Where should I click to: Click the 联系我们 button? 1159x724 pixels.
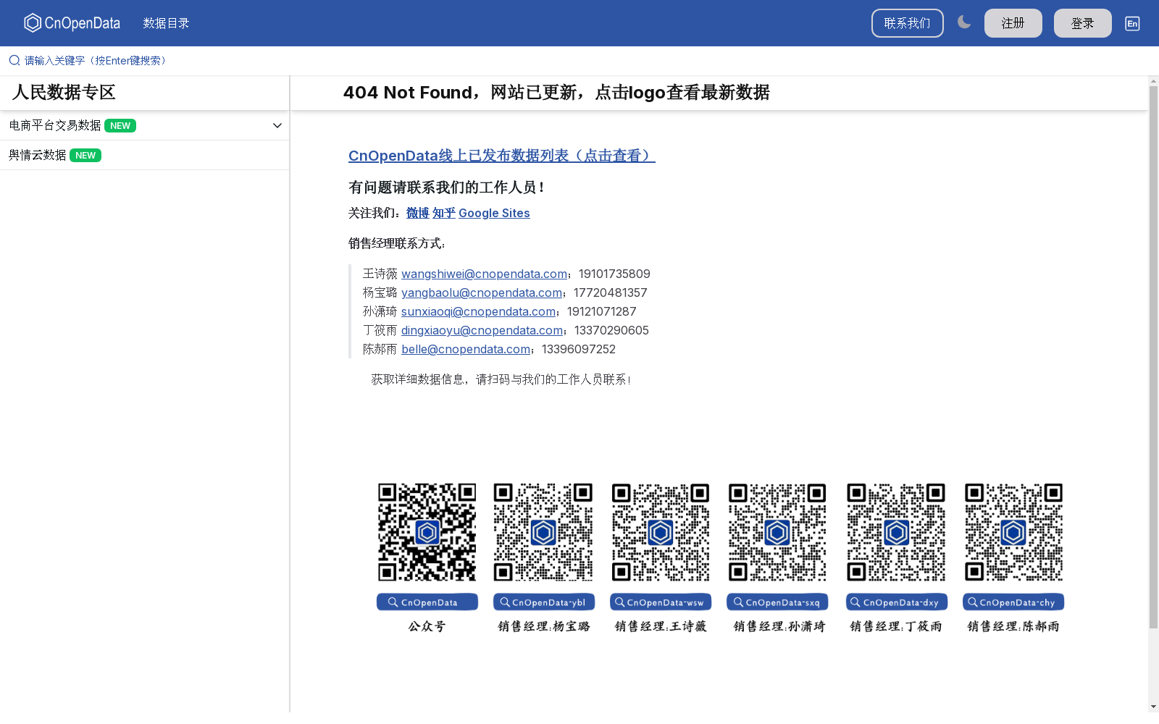click(x=907, y=23)
